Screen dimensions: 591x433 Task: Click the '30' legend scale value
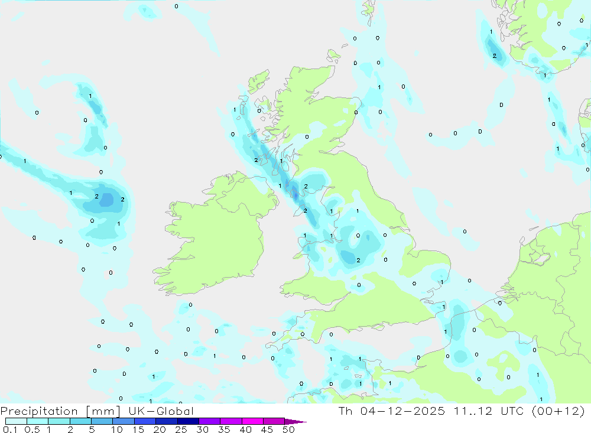pyautogui.click(x=202, y=429)
